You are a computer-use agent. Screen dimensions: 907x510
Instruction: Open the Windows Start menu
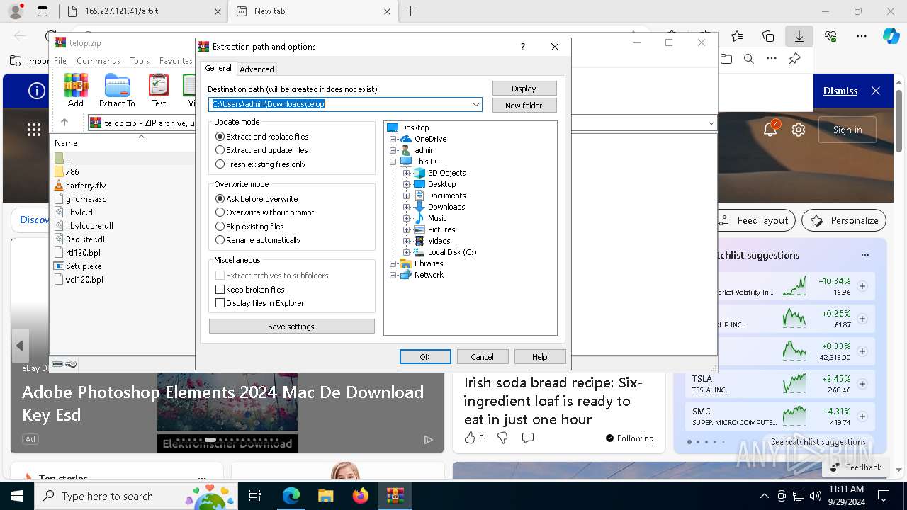click(x=17, y=496)
